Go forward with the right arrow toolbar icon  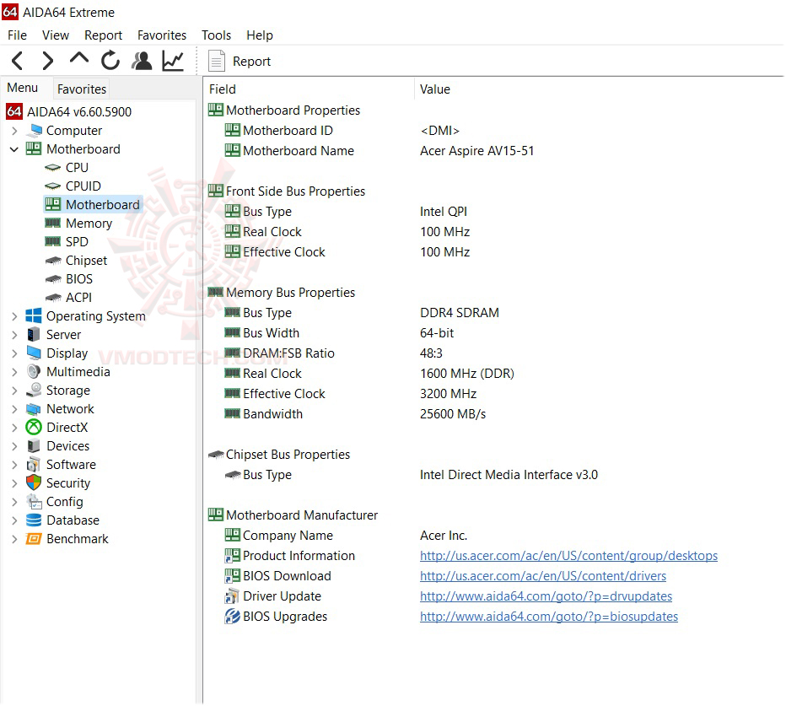tap(47, 62)
